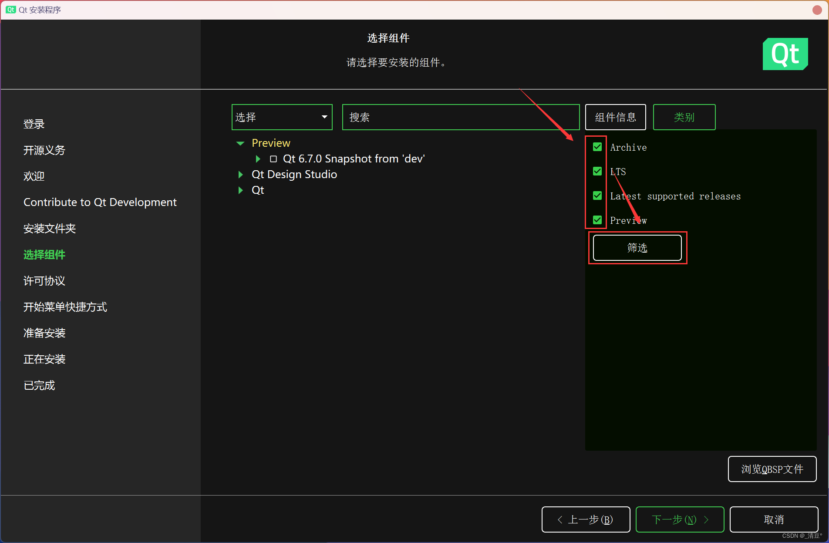The width and height of the screenshot is (829, 543).
Task: Click the 正在安装 step in sidebar
Action: (44, 359)
